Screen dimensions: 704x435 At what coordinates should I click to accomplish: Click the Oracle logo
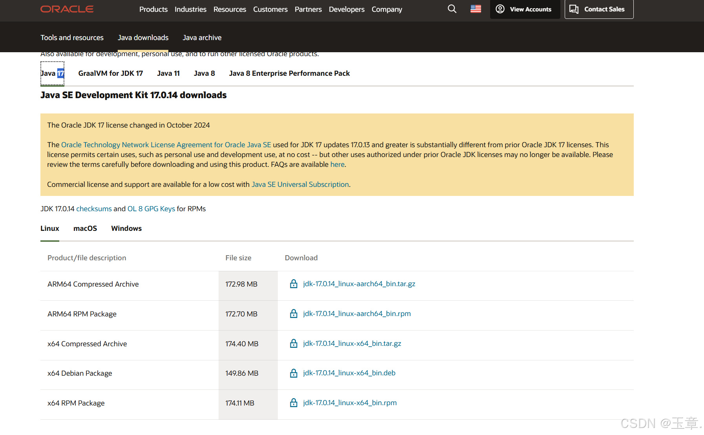coord(67,9)
